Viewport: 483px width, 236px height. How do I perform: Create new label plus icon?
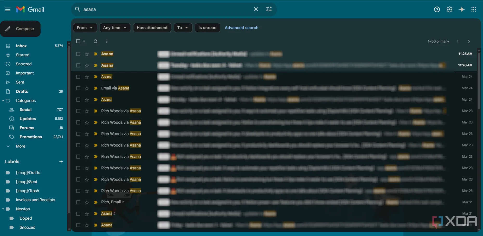(61, 162)
